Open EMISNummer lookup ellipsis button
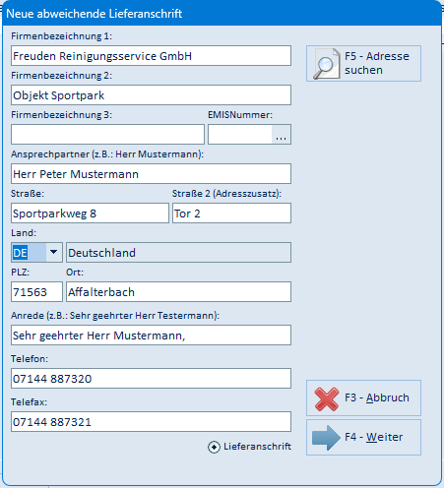This screenshot has width=444, height=488. (281, 135)
